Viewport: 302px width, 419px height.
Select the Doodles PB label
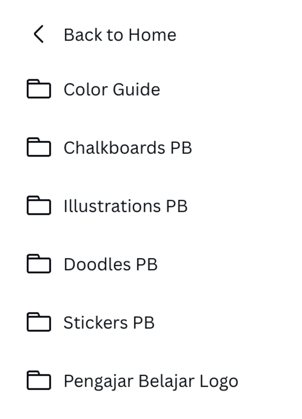111,264
